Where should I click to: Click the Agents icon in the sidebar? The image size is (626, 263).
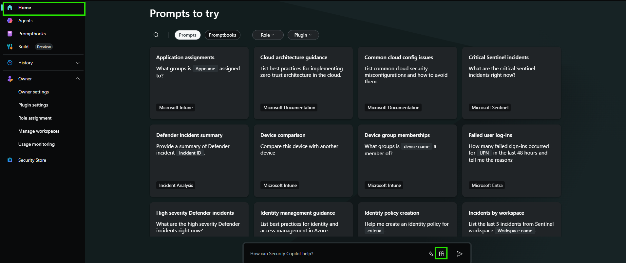[x=10, y=21]
